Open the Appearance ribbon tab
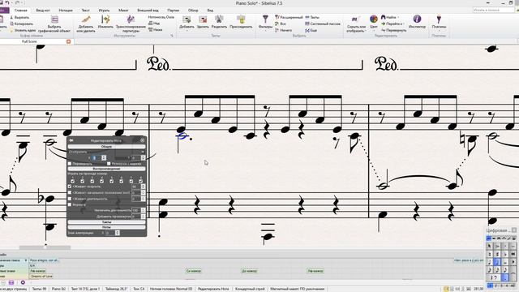Screen dimensions: 519x292 pyautogui.click(x=148, y=11)
